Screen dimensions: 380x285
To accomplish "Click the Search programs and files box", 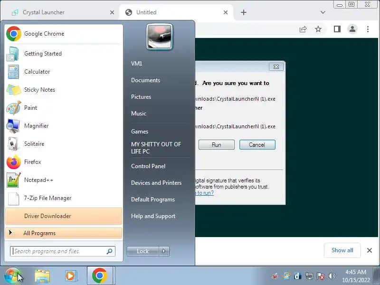I will point(63,251).
